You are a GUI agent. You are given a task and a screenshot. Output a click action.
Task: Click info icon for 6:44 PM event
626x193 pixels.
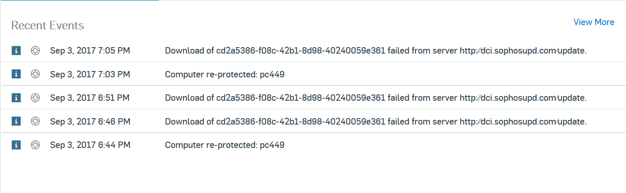(x=16, y=145)
